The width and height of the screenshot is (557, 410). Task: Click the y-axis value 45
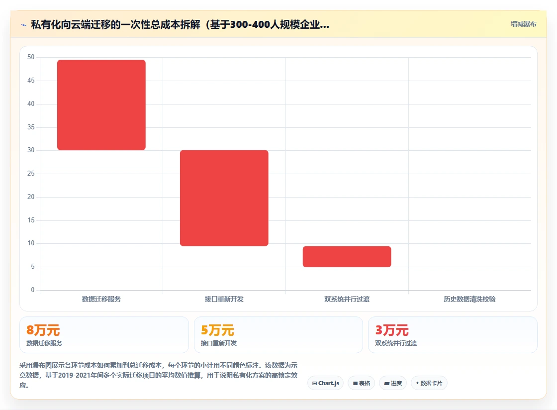(31, 81)
